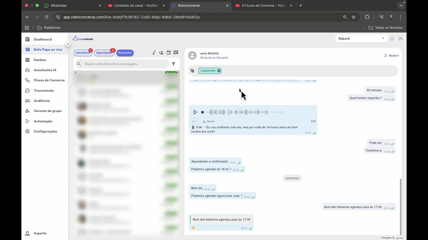Open the Plataforma bookmark folder

coord(49,28)
